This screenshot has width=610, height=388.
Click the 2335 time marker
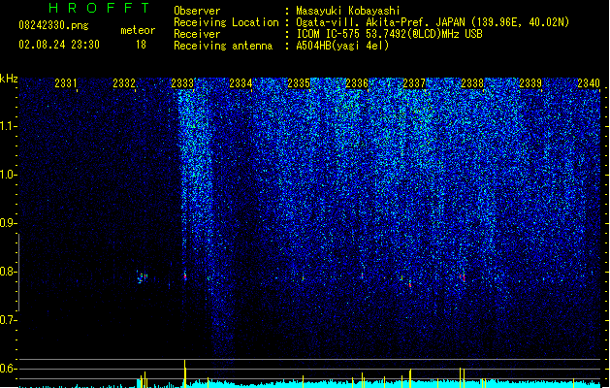[x=299, y=83]
